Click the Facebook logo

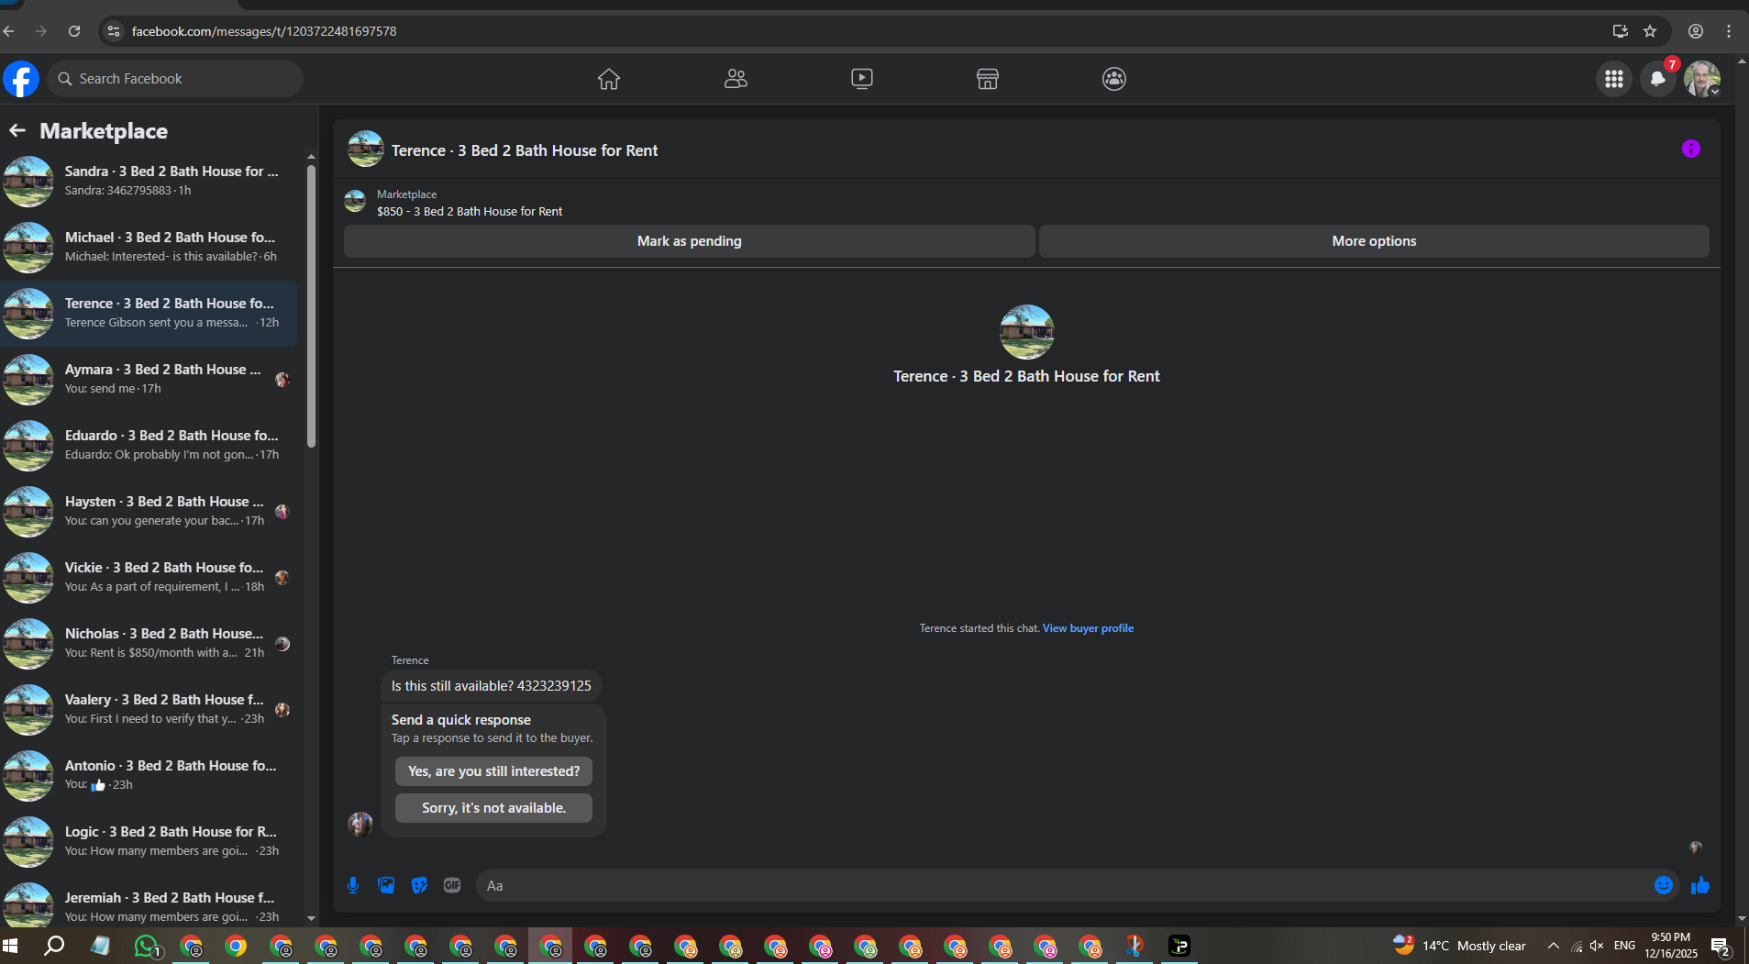tap(21, 79)
